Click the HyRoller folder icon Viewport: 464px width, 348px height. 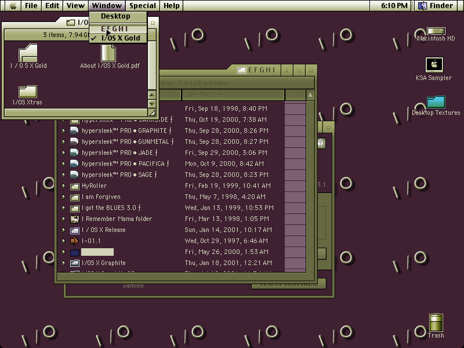point(75,186)
